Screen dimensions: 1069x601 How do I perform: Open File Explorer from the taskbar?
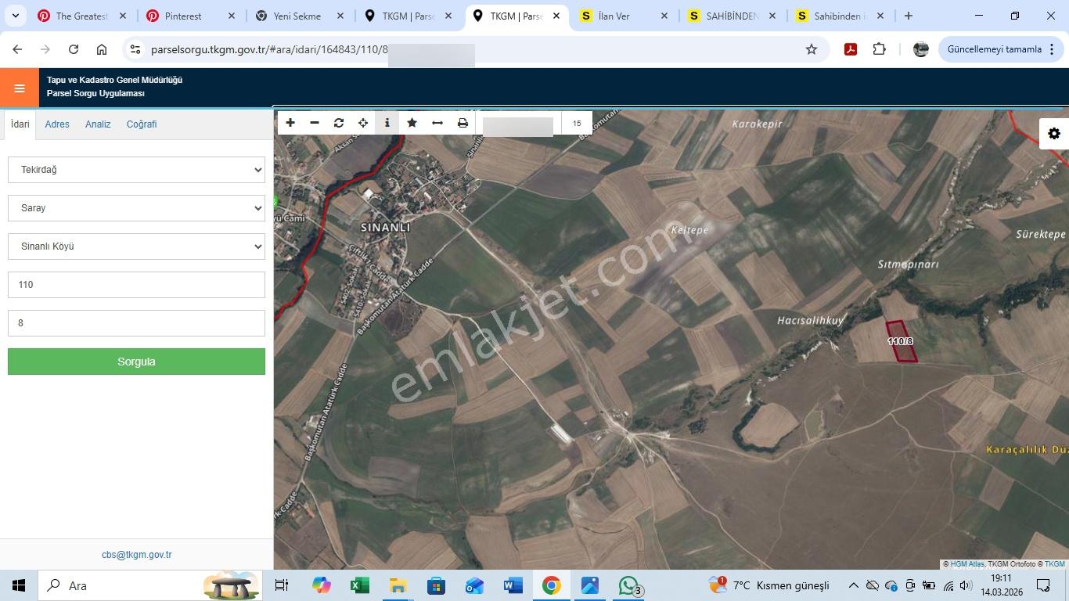(x=398, y=585)
